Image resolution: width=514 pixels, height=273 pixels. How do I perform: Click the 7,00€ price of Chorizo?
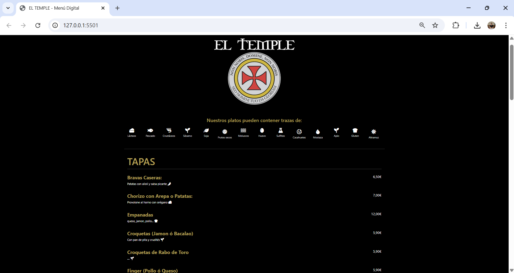pos(377,195)
